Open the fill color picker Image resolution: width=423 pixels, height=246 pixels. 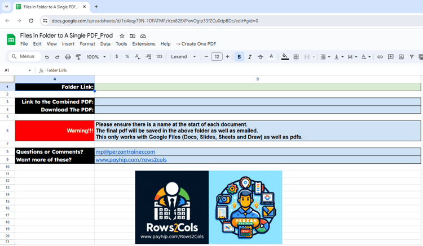click(x=285, y=57)
